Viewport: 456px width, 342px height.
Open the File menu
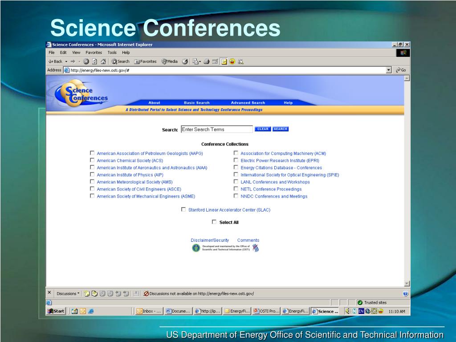52,53
